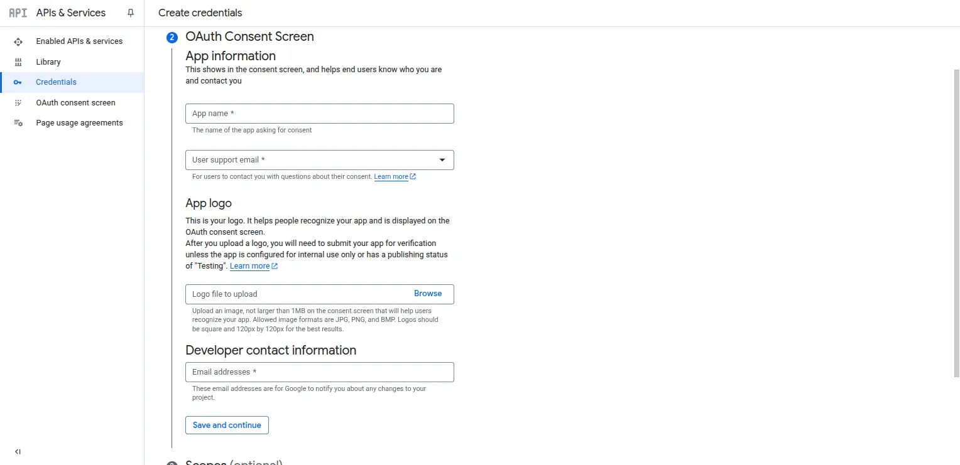Screen dimensions: 960x465
Task: Click the Save and continue button
Action: tap(227, 425)
